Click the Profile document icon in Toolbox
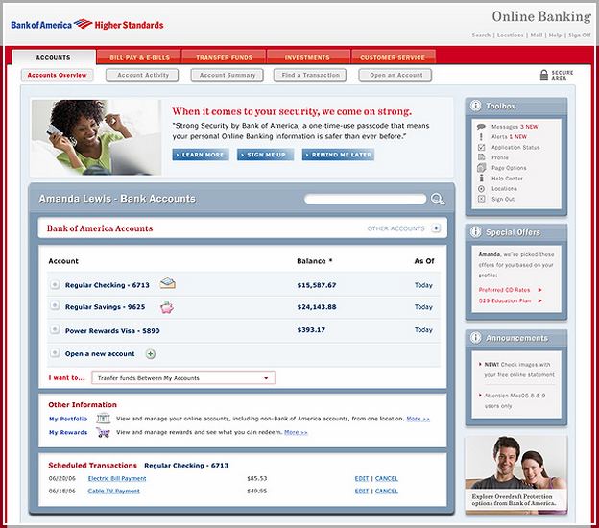Screen dimensions: 599x528 (481, 157)
